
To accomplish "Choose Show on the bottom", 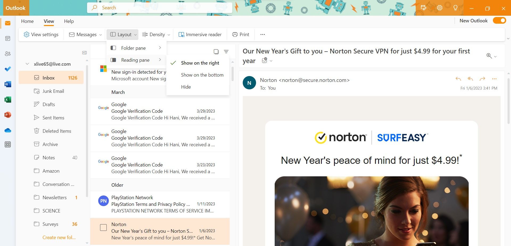I will pos(198,75).
